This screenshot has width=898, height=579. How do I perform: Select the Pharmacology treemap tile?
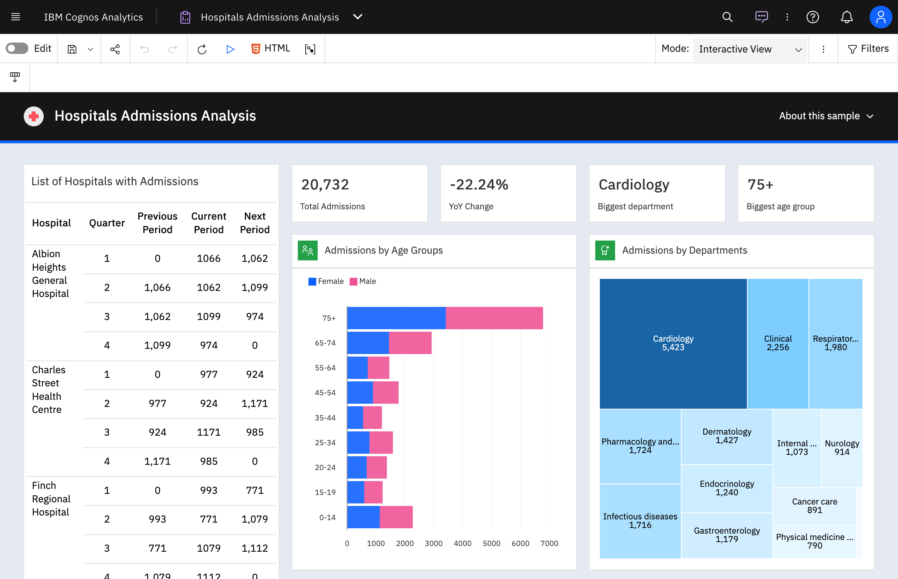click(640, 446)
